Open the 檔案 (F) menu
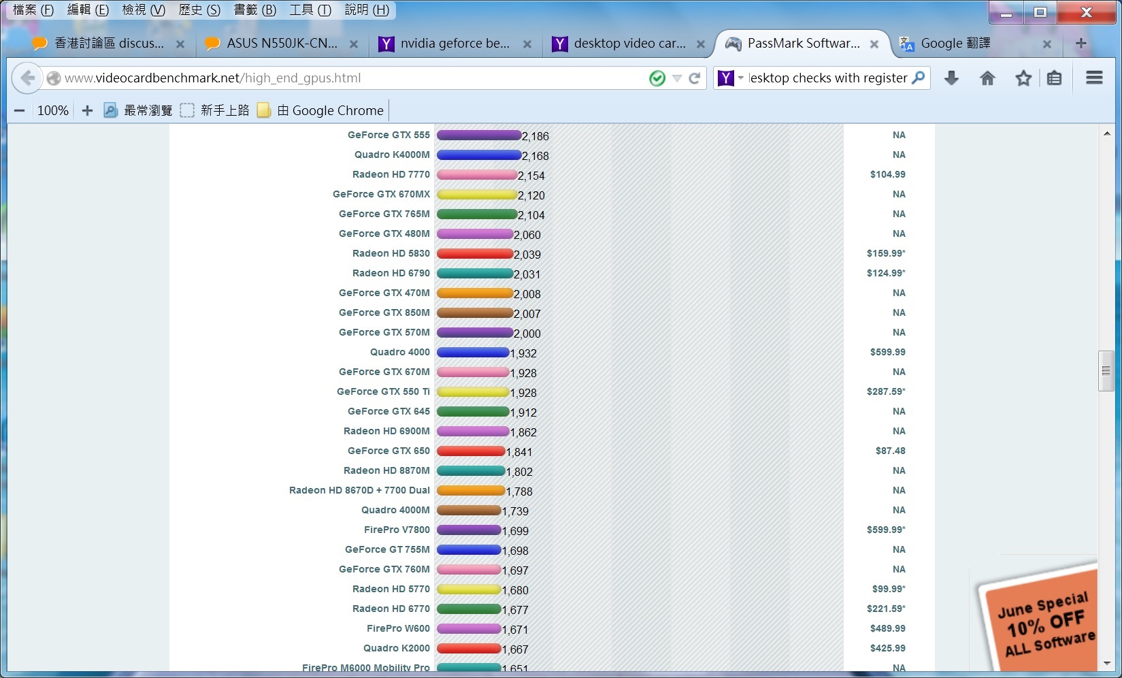The width and height of the screenshot is (1122, 678). [33, 10]
